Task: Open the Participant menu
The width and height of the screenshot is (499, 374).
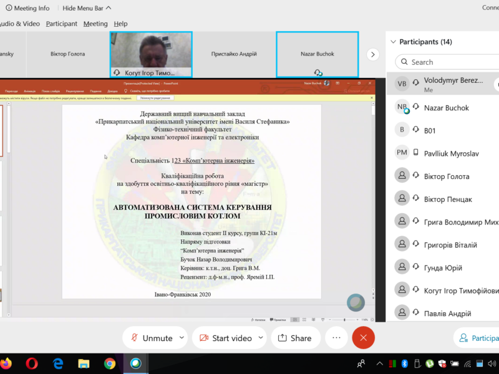Action: pyautogui.click(x=61, y=24)
